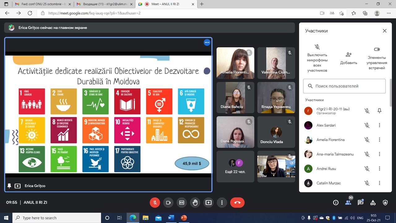
Task: Raise your hand in the meeting
Action: (195, 203)
